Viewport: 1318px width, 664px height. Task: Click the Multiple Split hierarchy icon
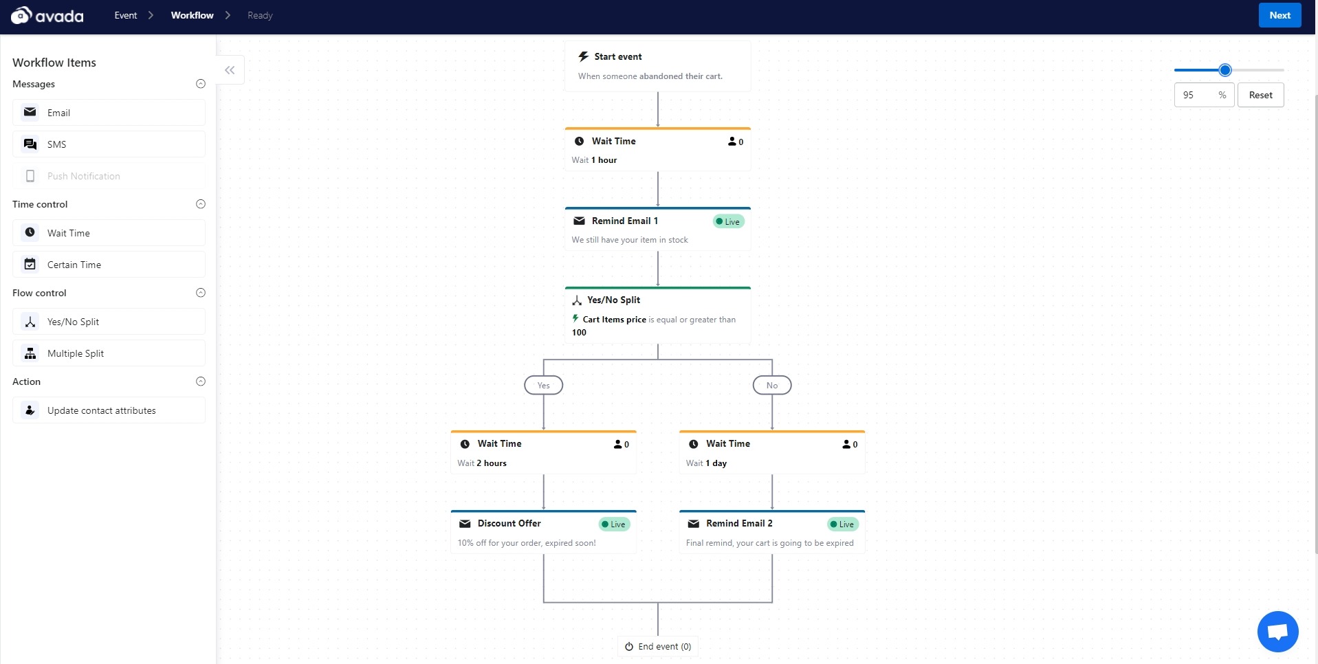(x=30, y=353)
